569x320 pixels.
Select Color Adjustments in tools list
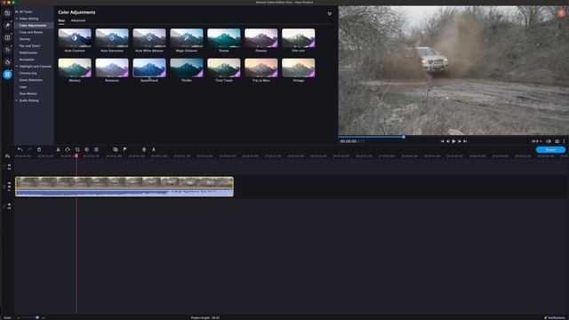point(34,26)
